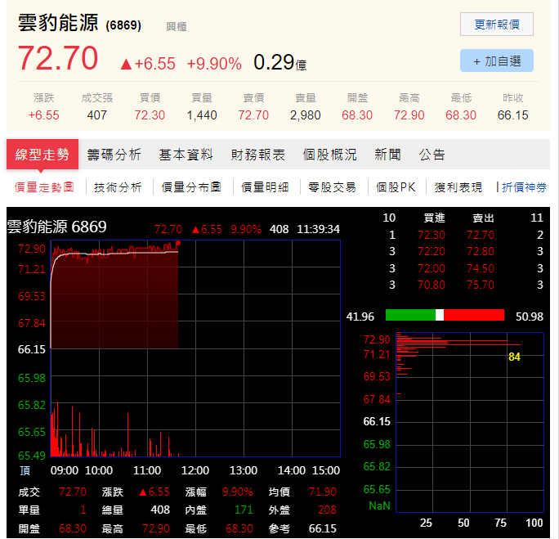Image resolution: width=559 pixels, height=539 pixels.
Task: Click ask price 72.70 in order book
Action: [481, 235]
